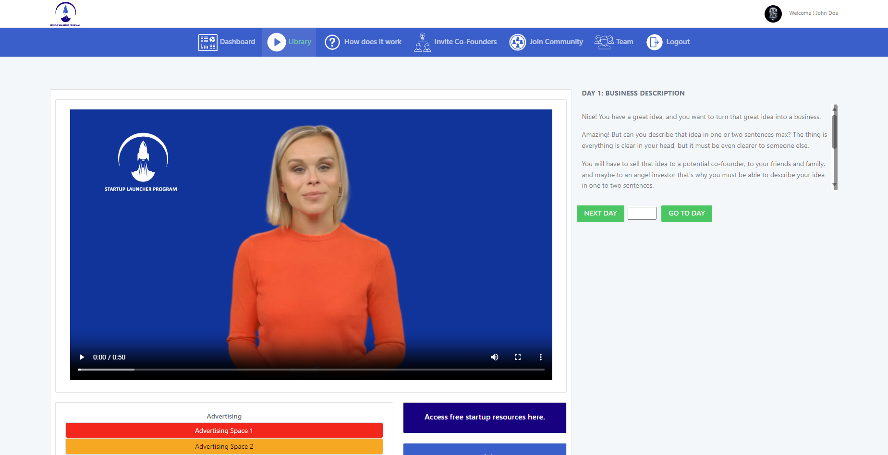Play the Day 1 video
Image resolution: width=888 pixels, height=455 pixels.
click(82, 357)
